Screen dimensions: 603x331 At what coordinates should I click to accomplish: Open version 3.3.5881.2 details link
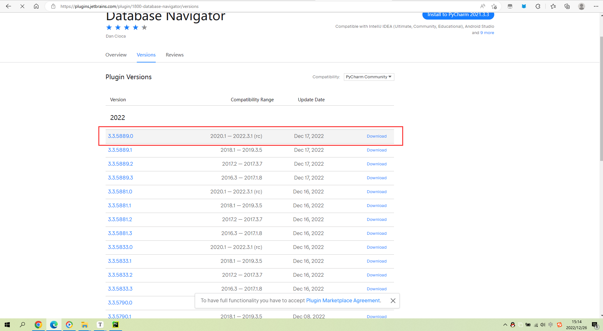click(x=120, y=219)
